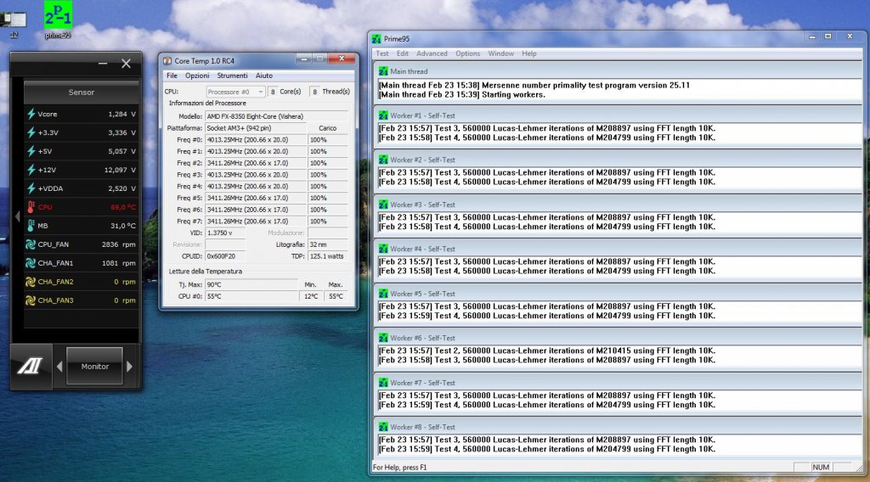Click the Litografia value 32 nm

(x=327, y=245)
